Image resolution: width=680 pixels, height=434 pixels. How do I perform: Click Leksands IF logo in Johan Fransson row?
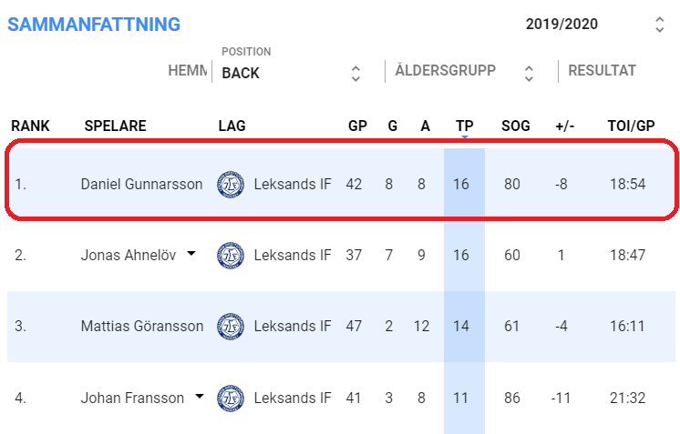click(x=231, y=398)
